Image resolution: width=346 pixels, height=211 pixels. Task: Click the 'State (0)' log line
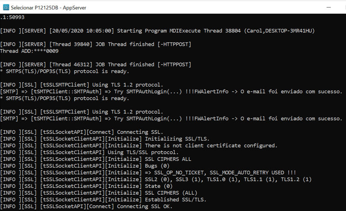[x=86, y=186]
